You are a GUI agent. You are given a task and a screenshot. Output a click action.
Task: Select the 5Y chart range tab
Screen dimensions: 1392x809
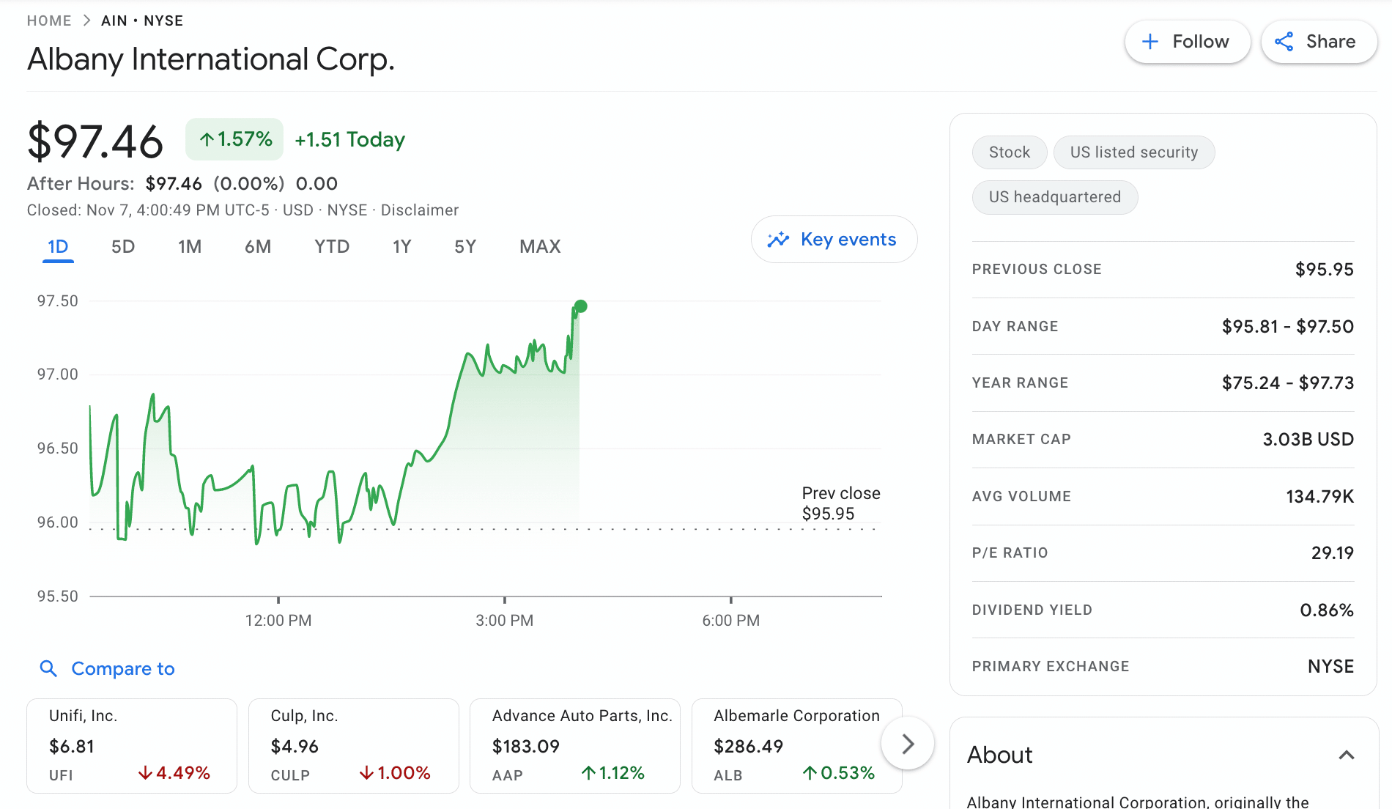(465, 247)
